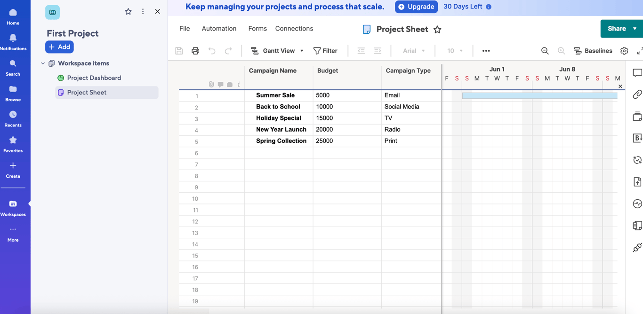Click the First Project workspace icon
Viewport: 643px width, 314px height.
point(52,12)
